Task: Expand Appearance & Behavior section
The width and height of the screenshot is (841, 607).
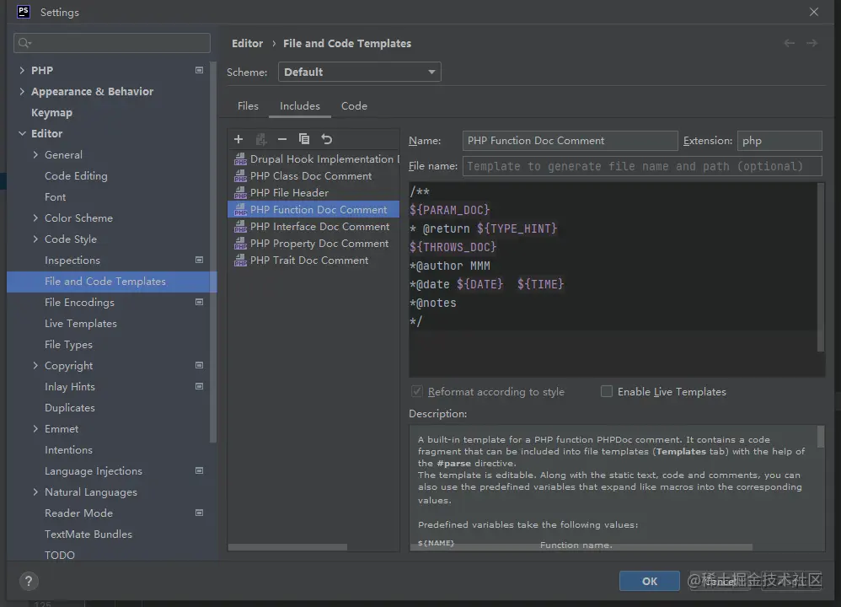Action: 22,92
